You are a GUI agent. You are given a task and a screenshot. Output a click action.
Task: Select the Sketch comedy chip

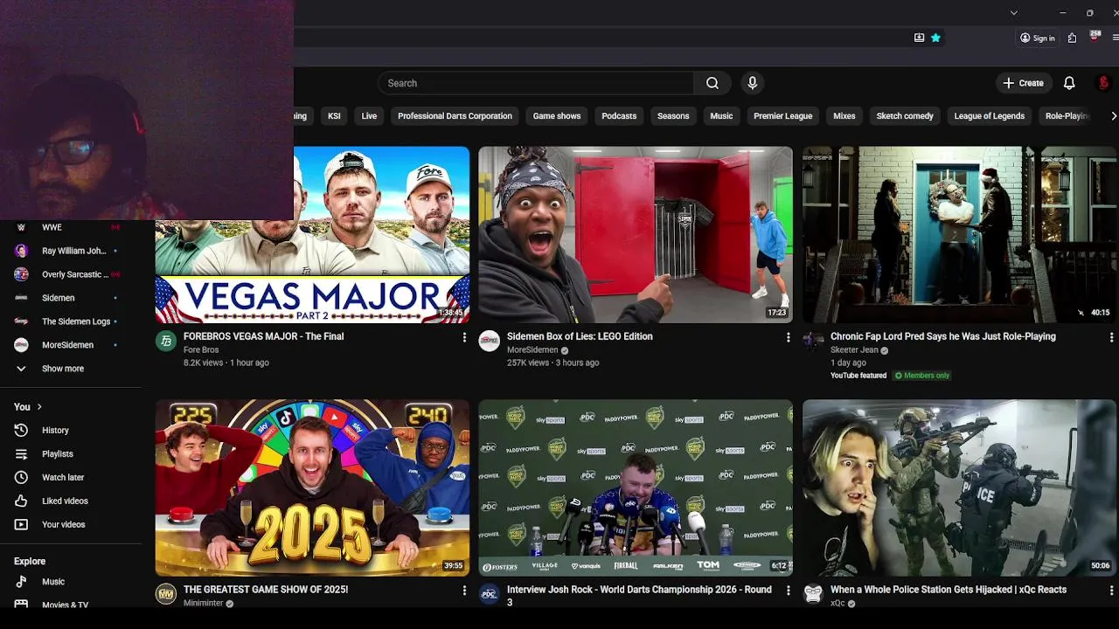[x=905, y=115]
